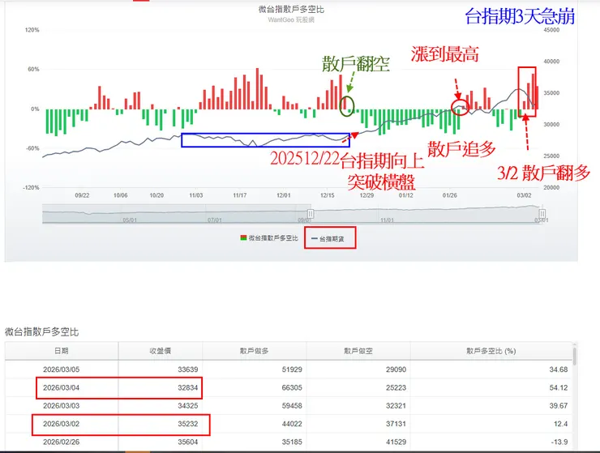This screenshot has height=453, width=600.
Task: Click closing price 33639
Action: tap(188, 370)
